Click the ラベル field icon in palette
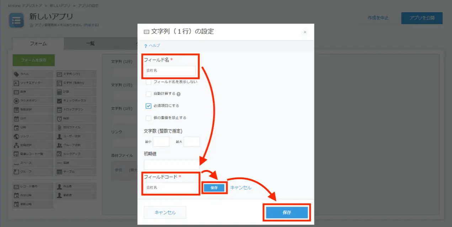Screen dimensions: 452x227 (16, 74)
